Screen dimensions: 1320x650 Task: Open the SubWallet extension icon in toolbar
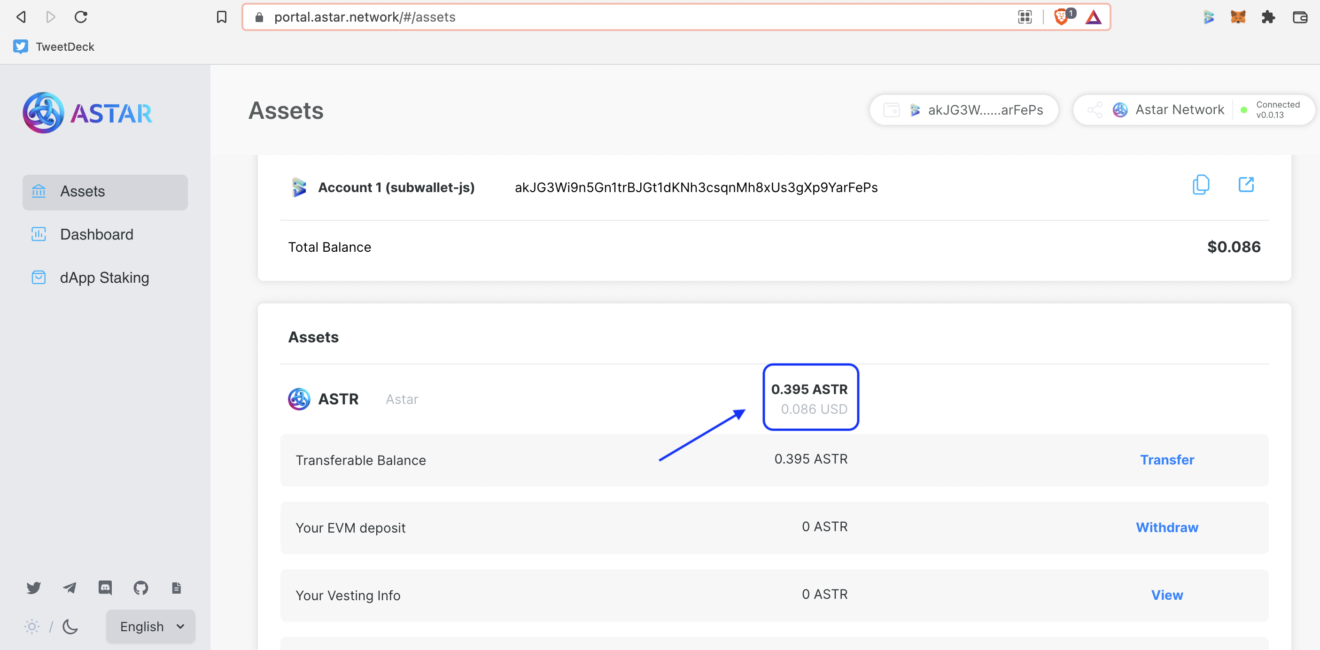click(1209, 17)
